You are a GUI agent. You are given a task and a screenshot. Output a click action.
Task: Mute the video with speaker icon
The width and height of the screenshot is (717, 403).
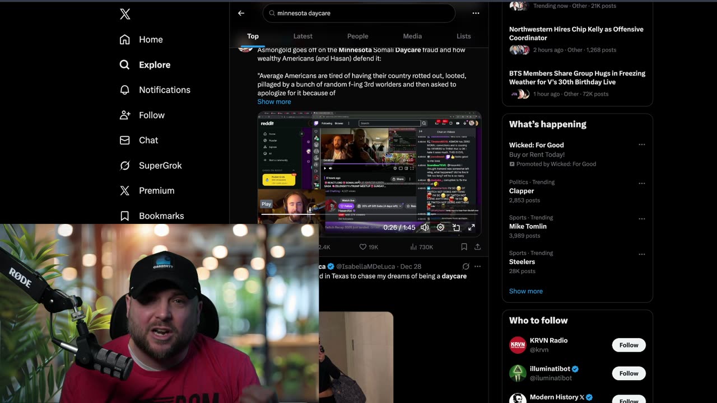pyautogui.click(x=425, y=227)
